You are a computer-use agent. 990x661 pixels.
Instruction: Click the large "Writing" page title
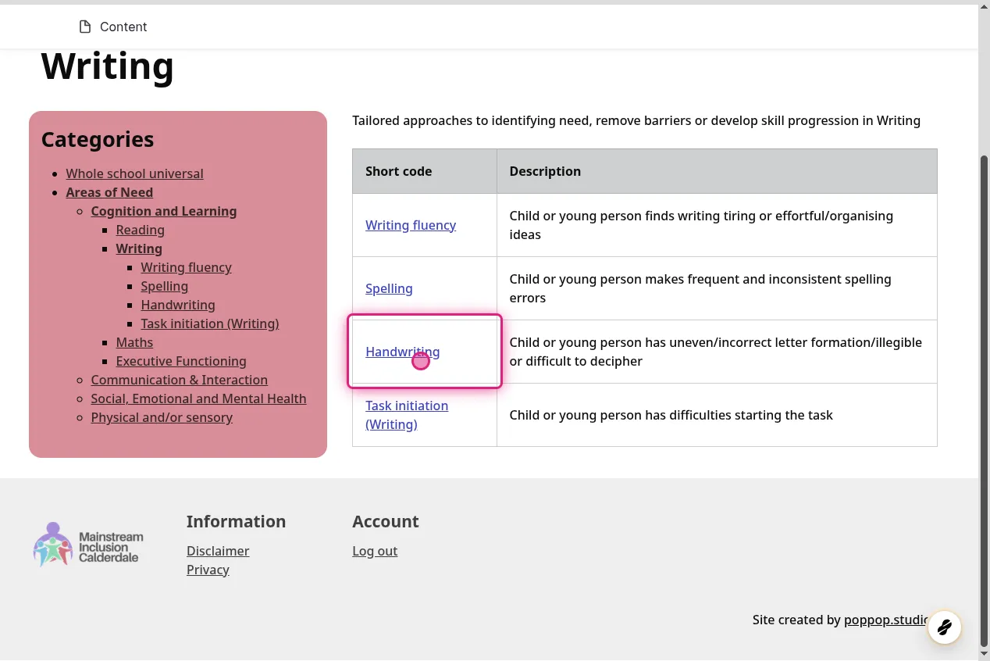click(107, 66)
